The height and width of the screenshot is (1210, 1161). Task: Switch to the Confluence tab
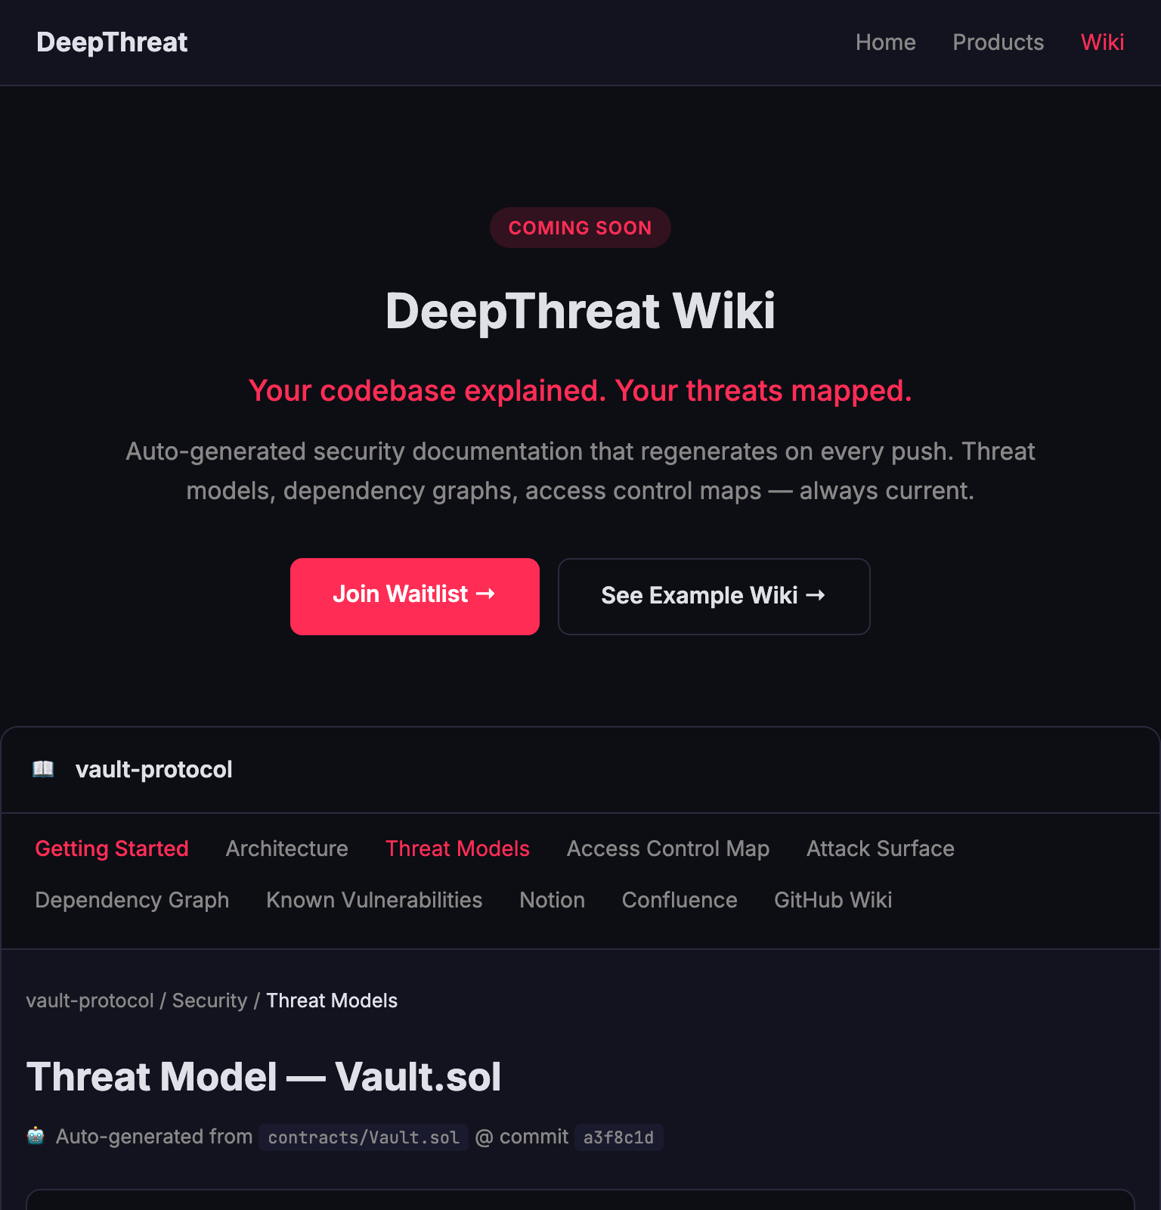(679, 900)
